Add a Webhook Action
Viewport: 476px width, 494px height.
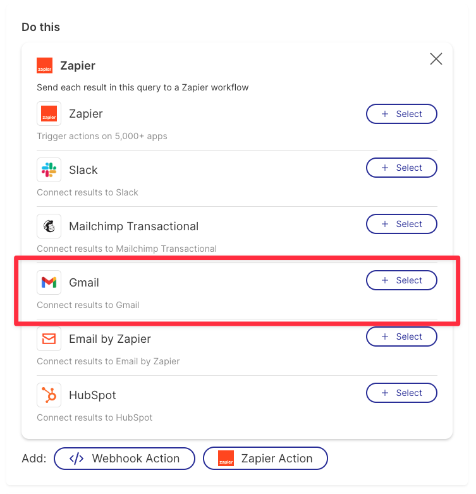[125, 459]
